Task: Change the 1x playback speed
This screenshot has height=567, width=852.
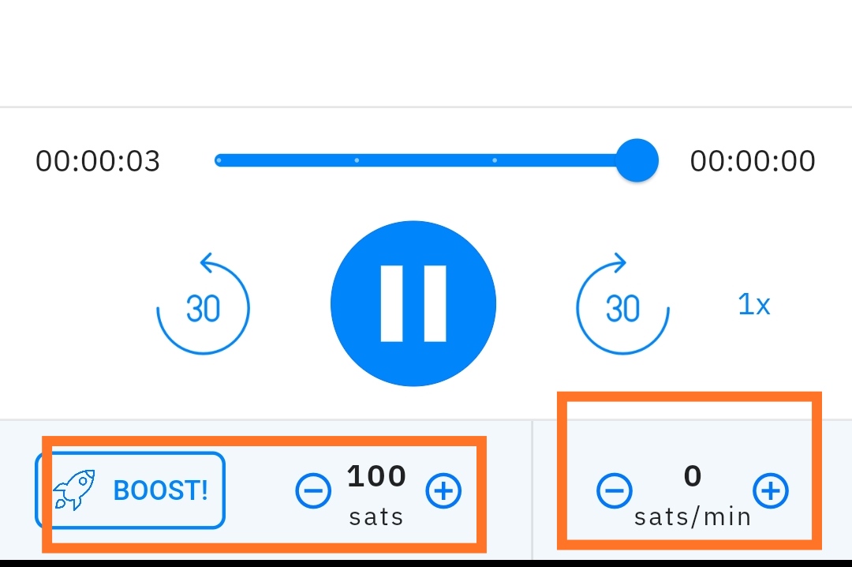Action: click(753, 305)
